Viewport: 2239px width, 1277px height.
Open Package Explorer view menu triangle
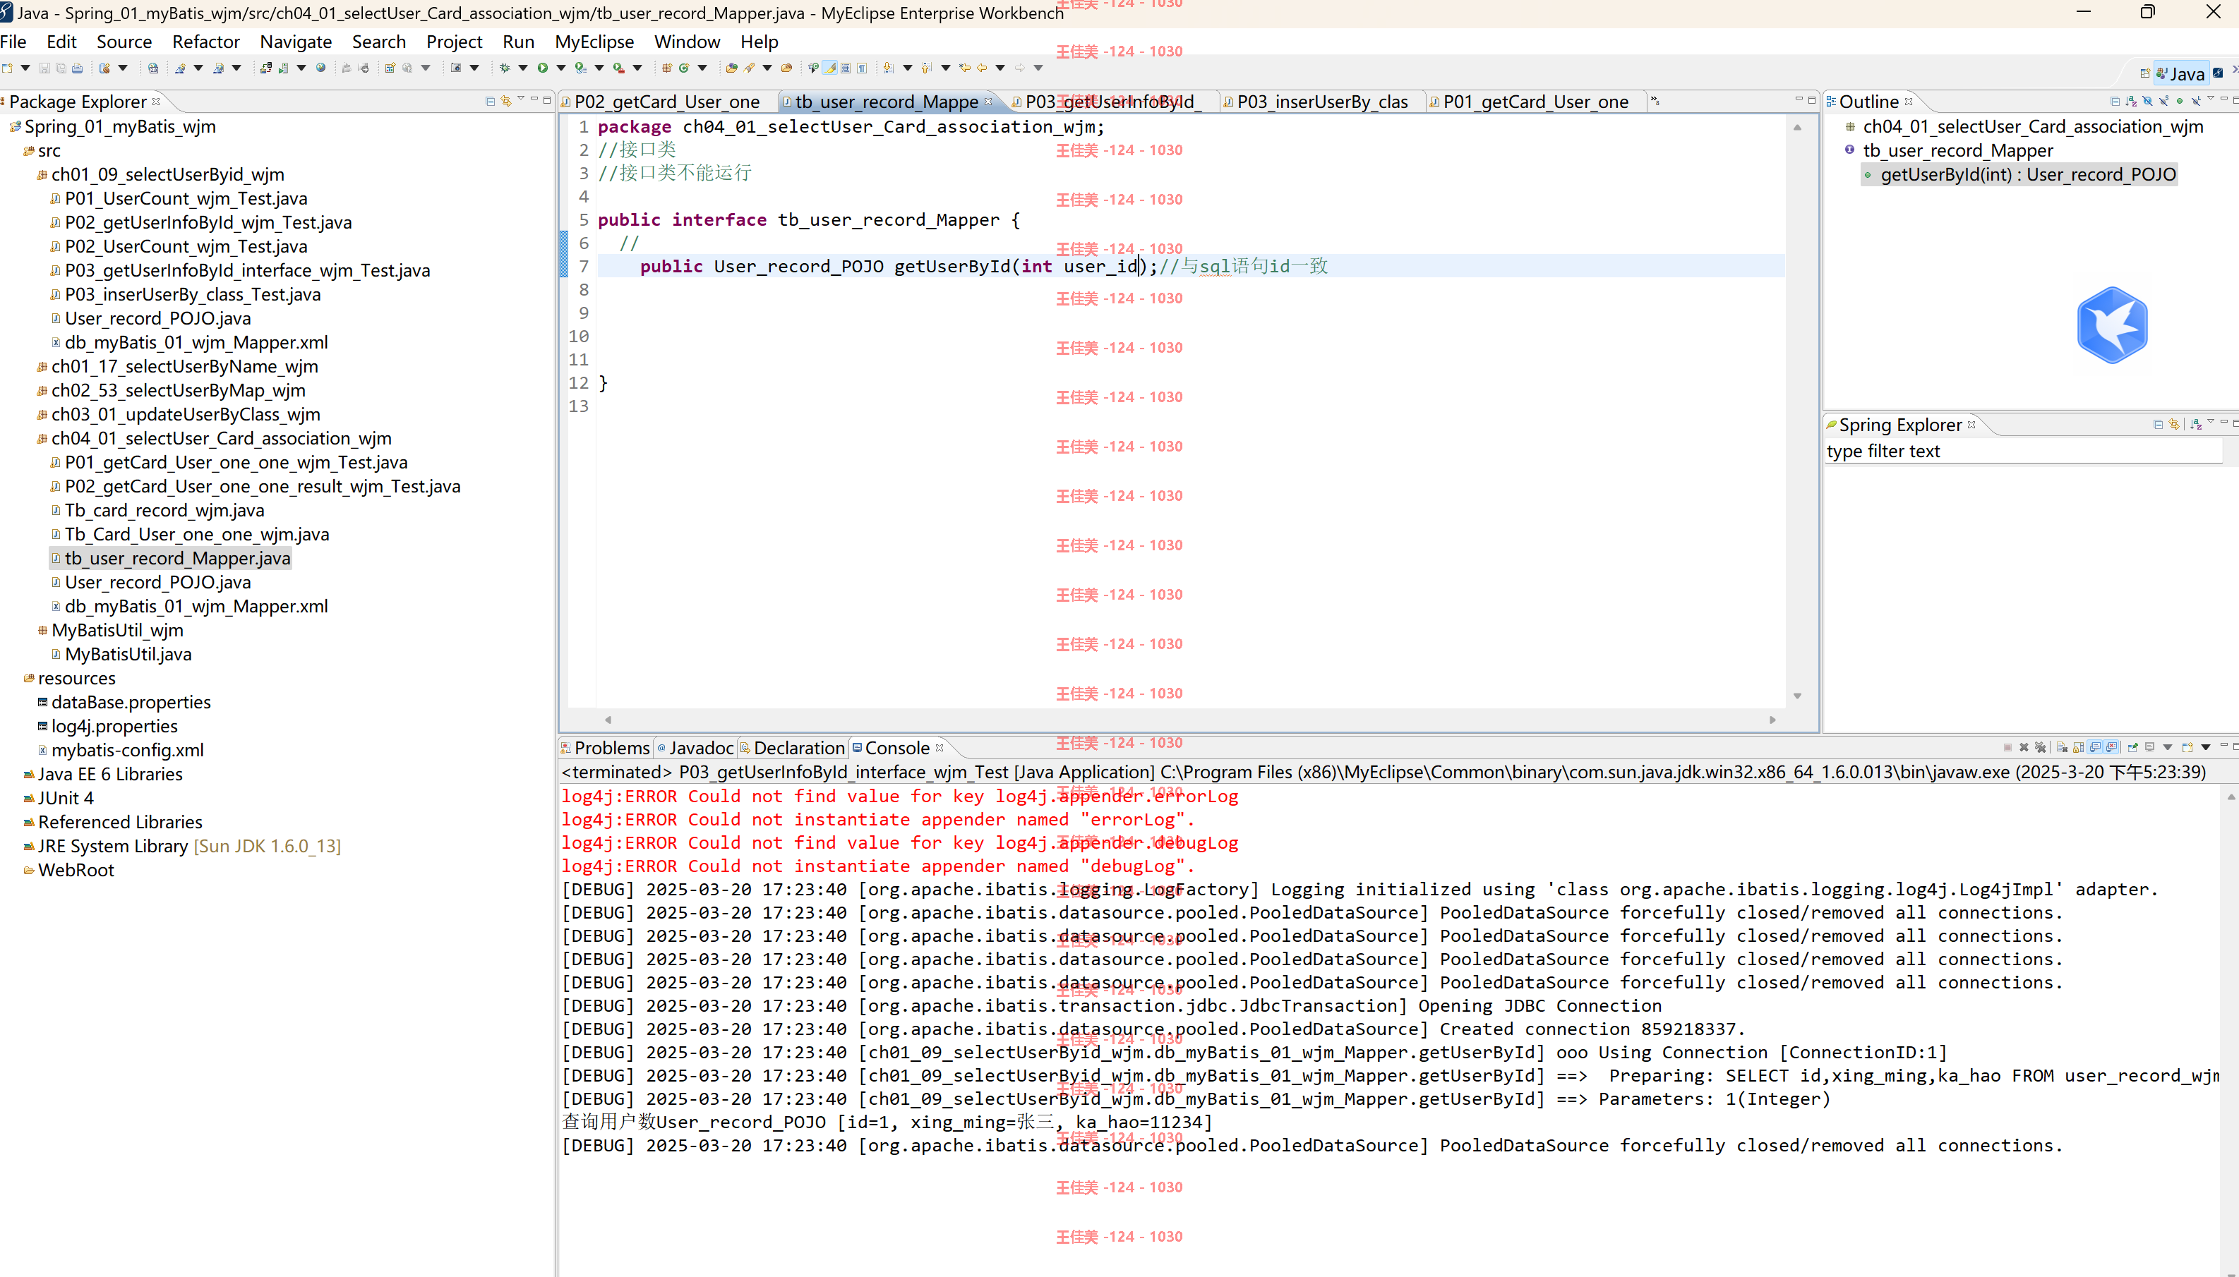pyautogui.click(x=520, y=97)
